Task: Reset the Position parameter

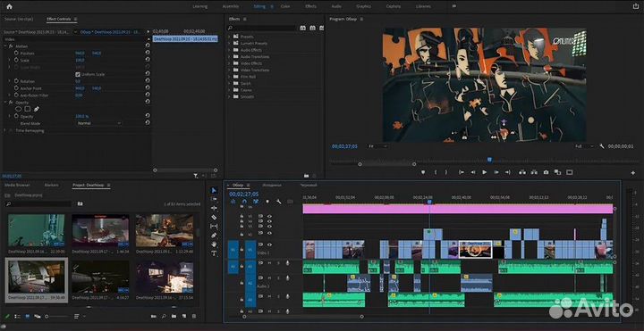Action: (x=148, y=54)
